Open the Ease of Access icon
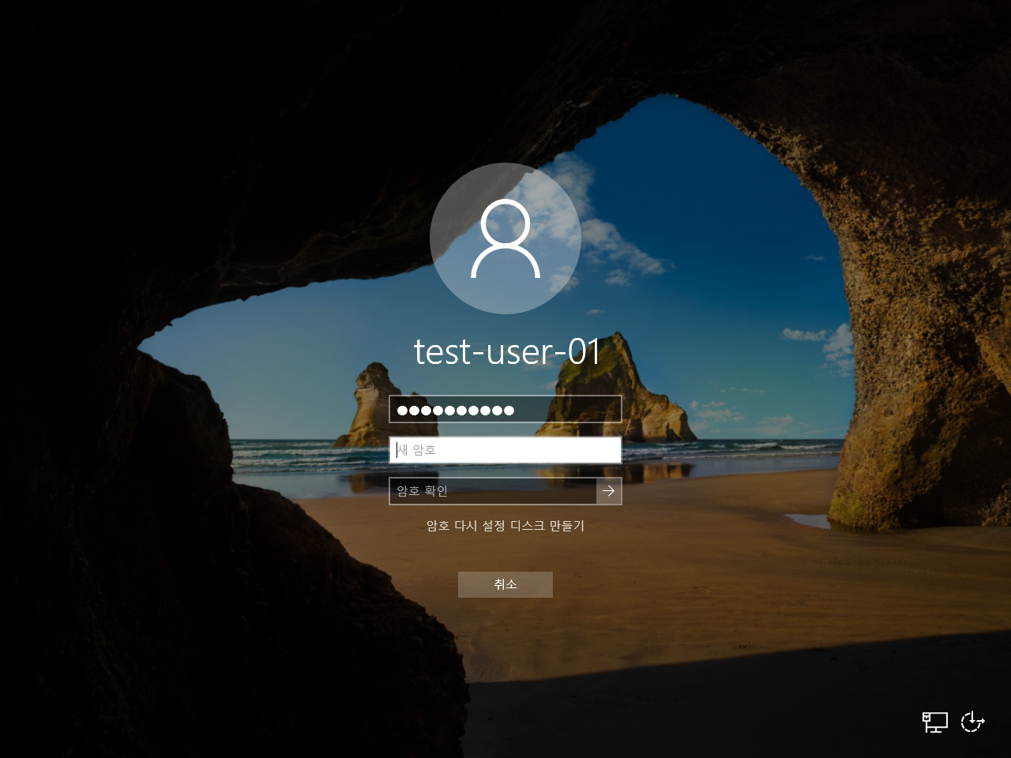The height and width of the screenshot is (758, 1011). (972, 722)
